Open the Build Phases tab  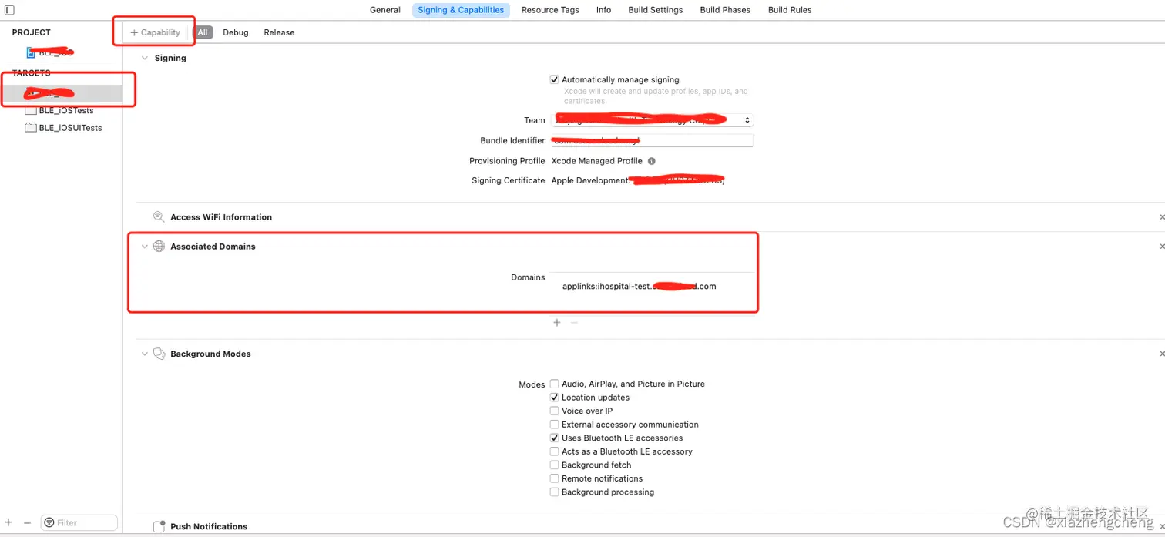[x=725, y=10]
